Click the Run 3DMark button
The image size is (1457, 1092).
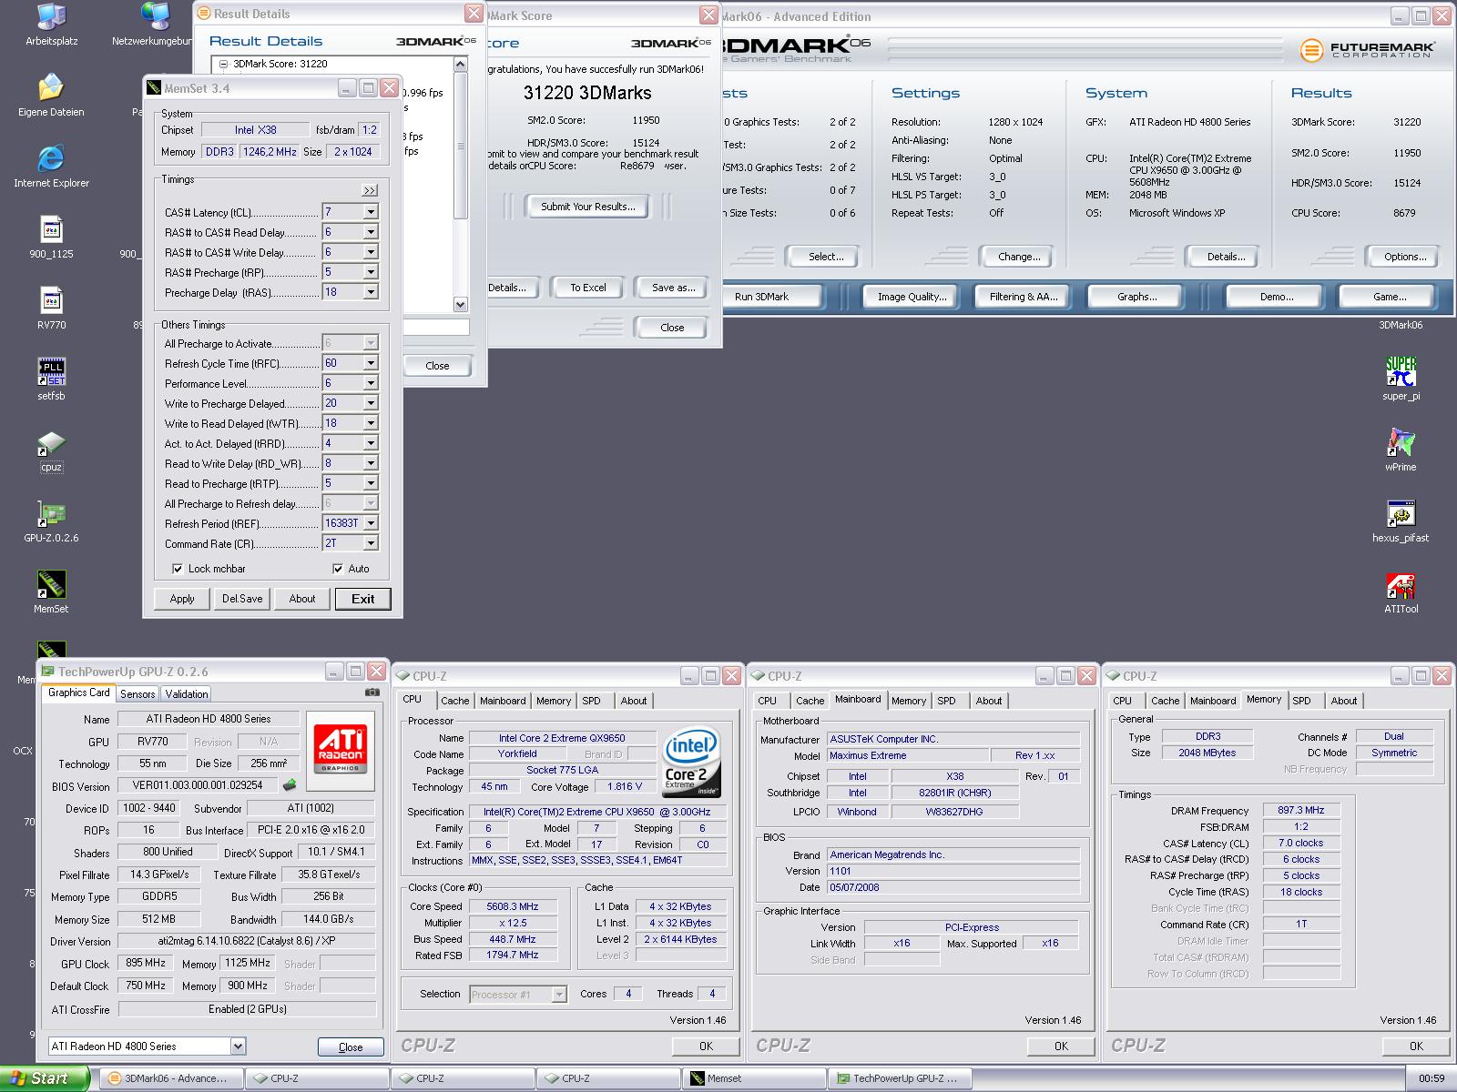[761, 297]
